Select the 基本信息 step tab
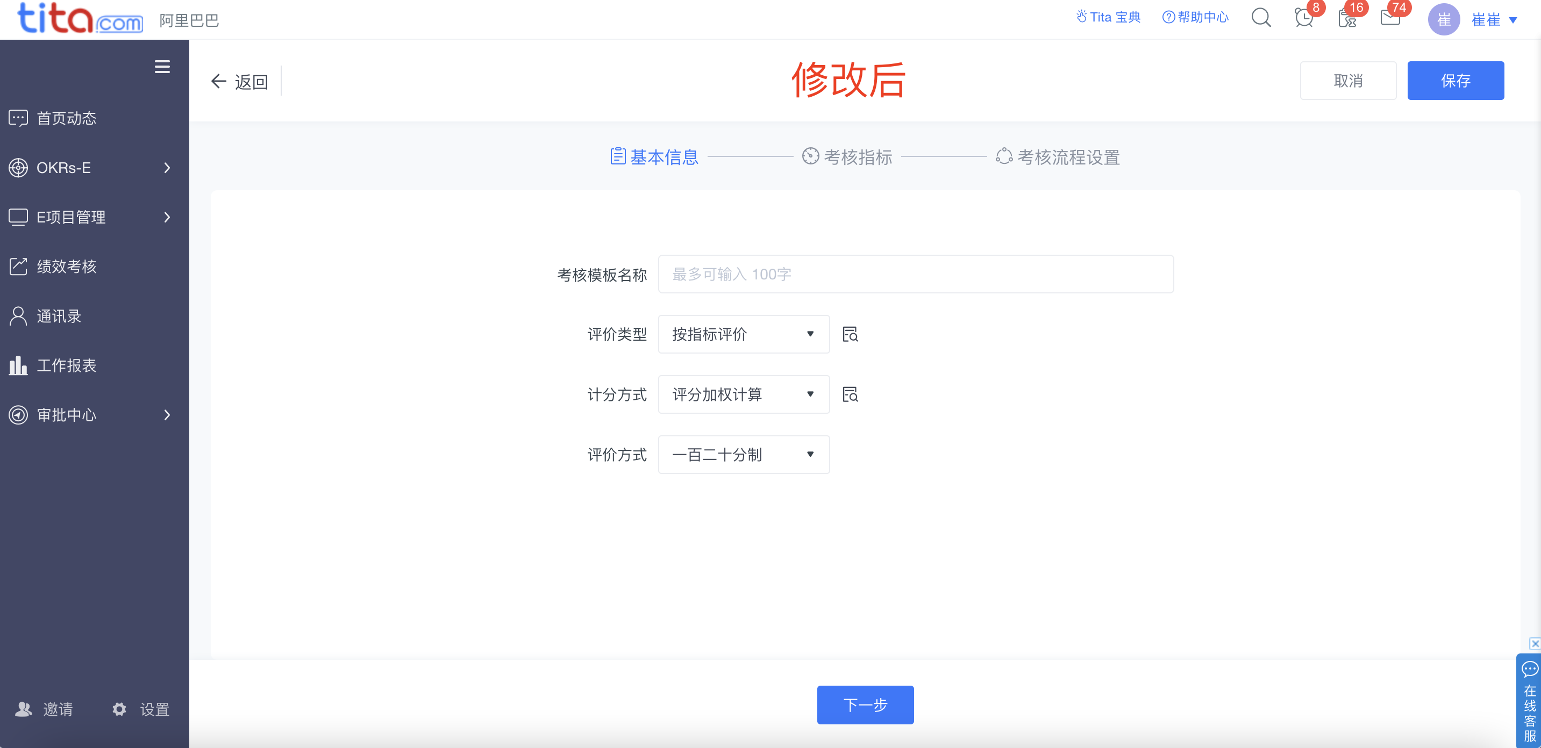The image size is (1541, 748). pyautogui.click(x=654, y=157)
